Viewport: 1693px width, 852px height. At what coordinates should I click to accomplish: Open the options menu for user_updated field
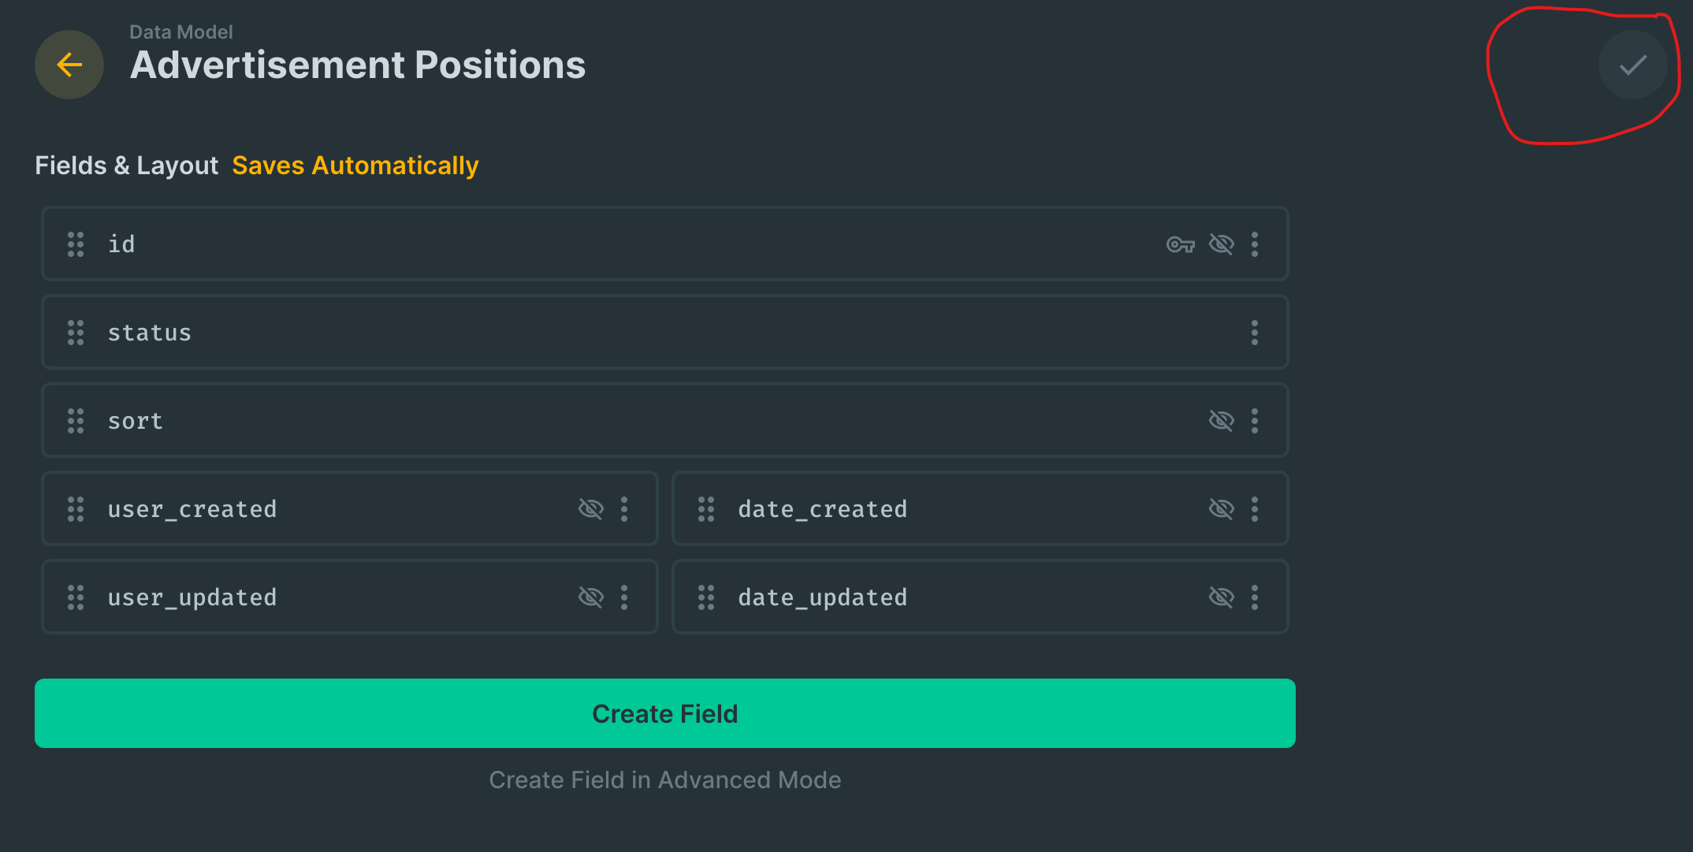tap(624, 597)
